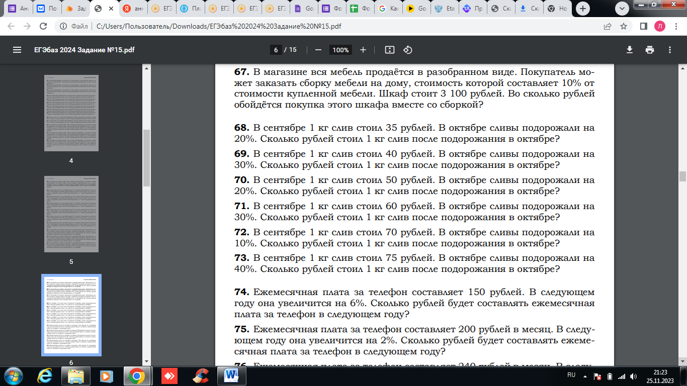Bookmark this page with the star
The image size is (687, 386).
tap(624, 26)
